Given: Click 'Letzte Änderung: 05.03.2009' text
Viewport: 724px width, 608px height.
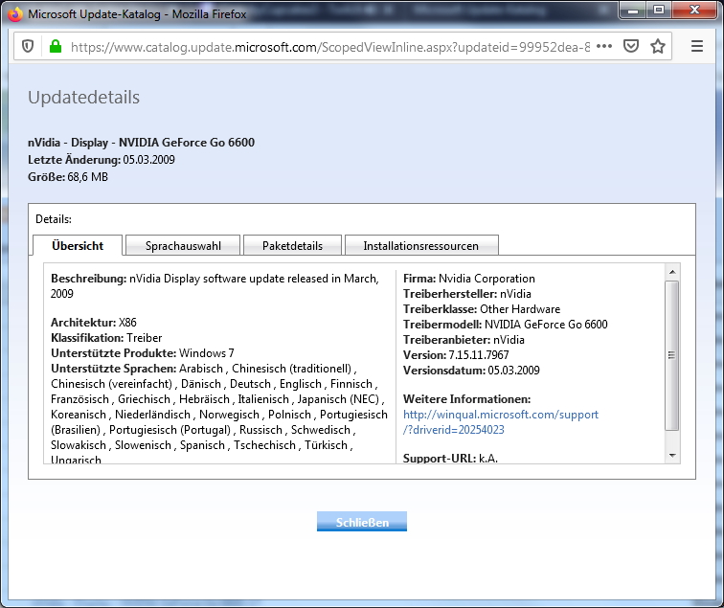Looking at the screenshot, I should pos(102,160).
